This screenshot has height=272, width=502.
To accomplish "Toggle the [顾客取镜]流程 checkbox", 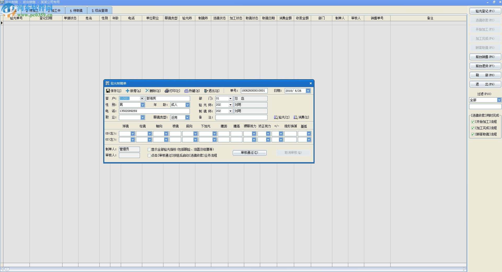I will pyautogui.click(x=473, y=134).
